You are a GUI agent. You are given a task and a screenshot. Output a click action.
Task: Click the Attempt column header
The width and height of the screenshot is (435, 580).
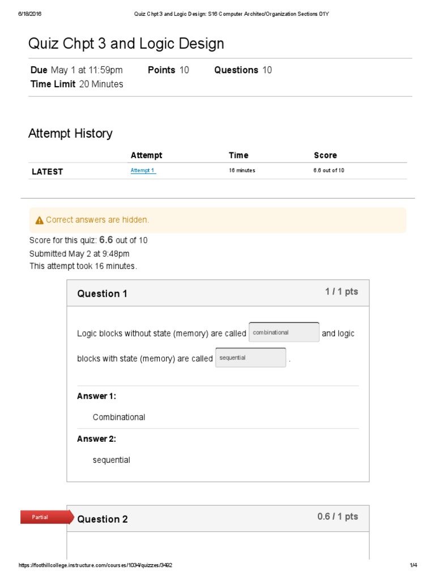[x=146, y=155]
